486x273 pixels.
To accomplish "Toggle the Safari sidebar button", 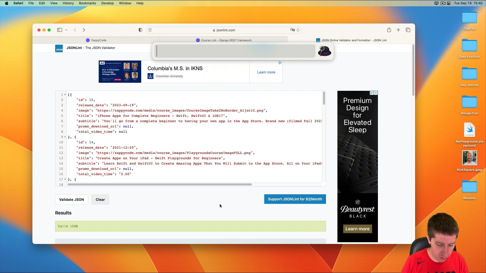I will click(x=59, y=30).
